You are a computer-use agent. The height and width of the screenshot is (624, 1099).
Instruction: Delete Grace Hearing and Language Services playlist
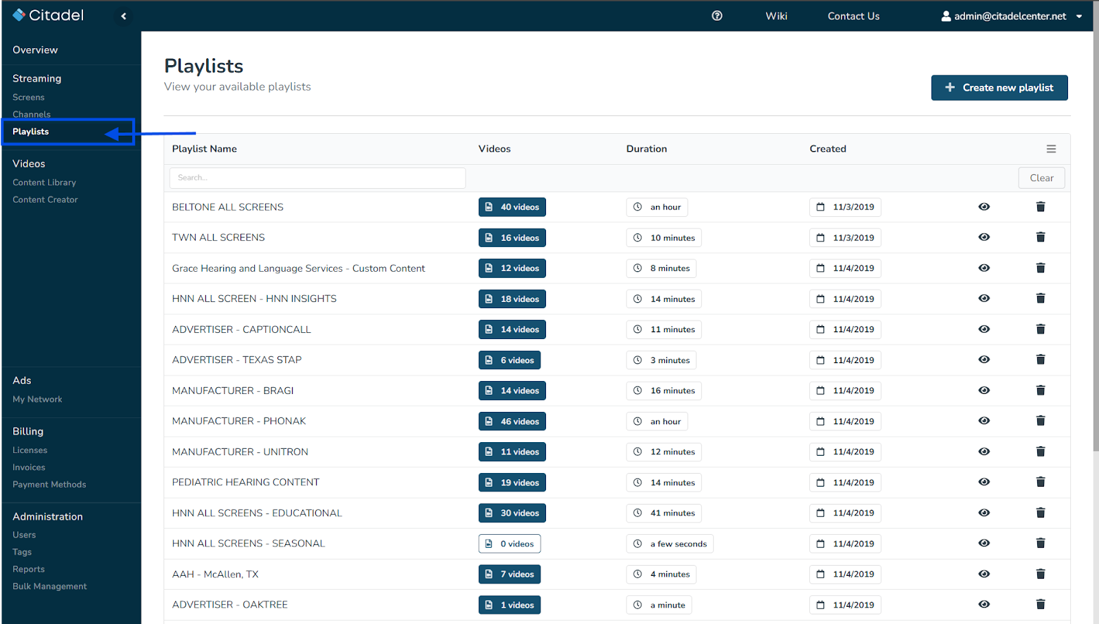[1041, 268]
